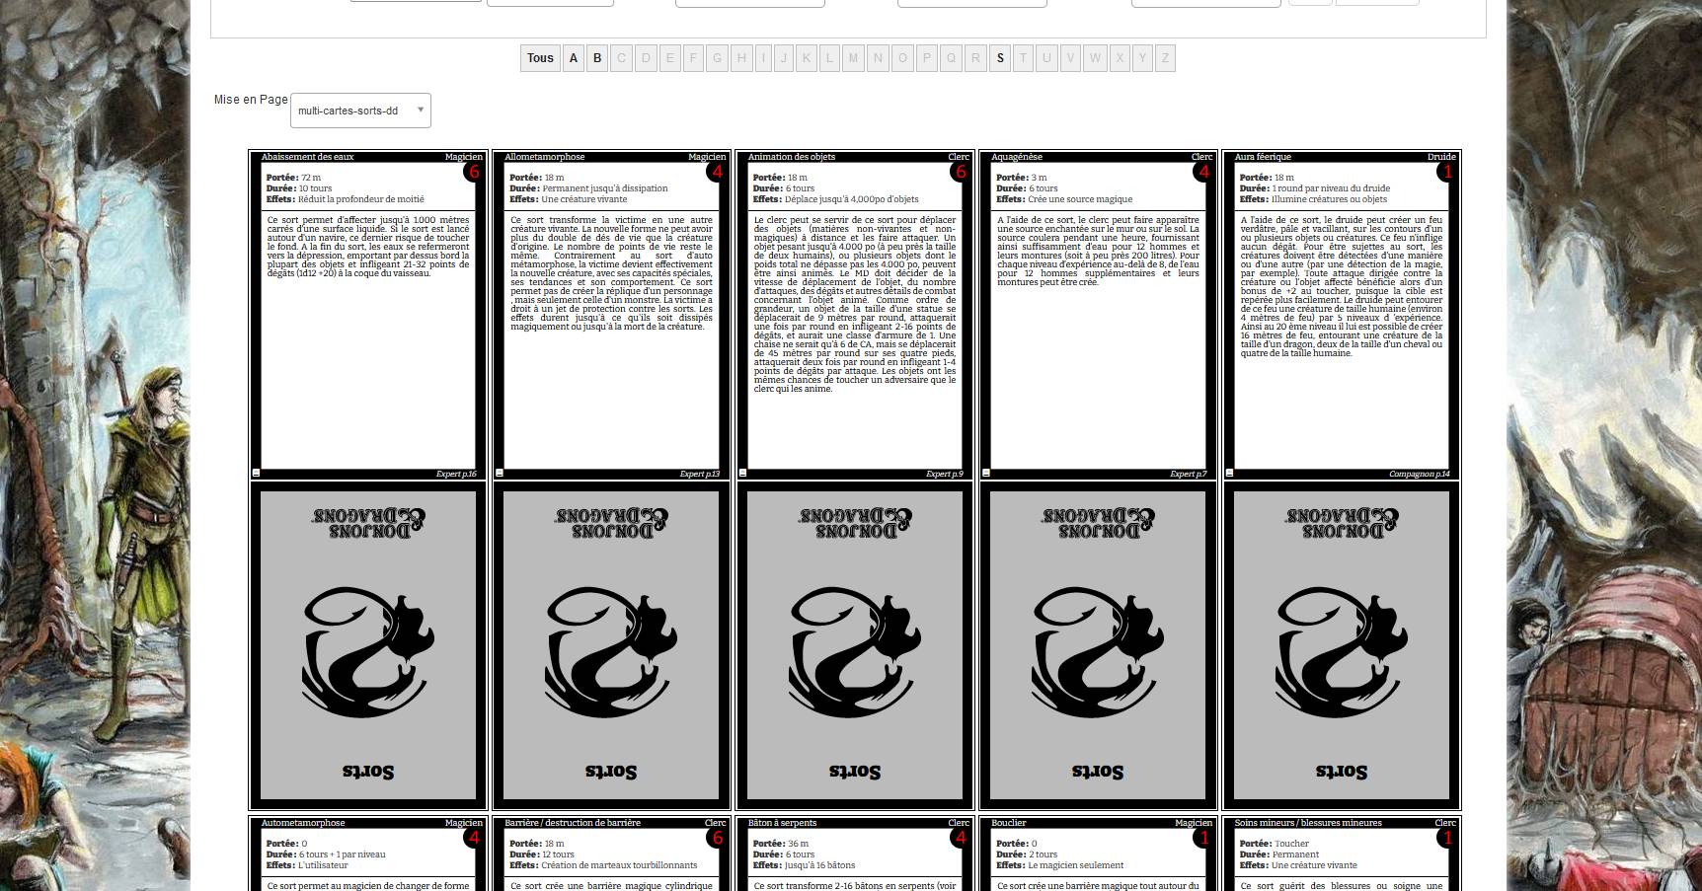The width and height of the screenshot is (1702, 891).
Task: Filter spells by letter B
Action: tap(597, 58)
